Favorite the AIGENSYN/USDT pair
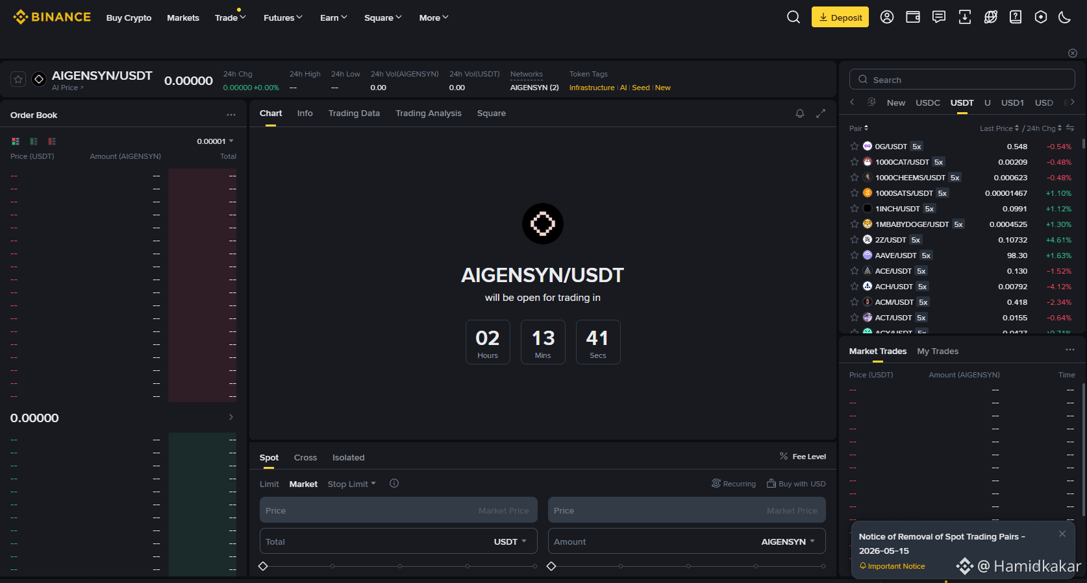 click(x=18, y=79)
